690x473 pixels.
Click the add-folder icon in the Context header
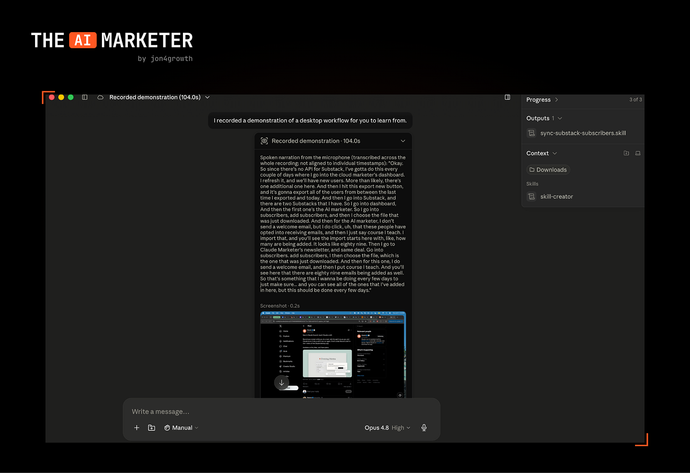[x=626, y=153]
